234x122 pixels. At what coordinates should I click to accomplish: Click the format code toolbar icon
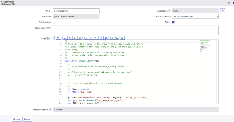(70, 38)
